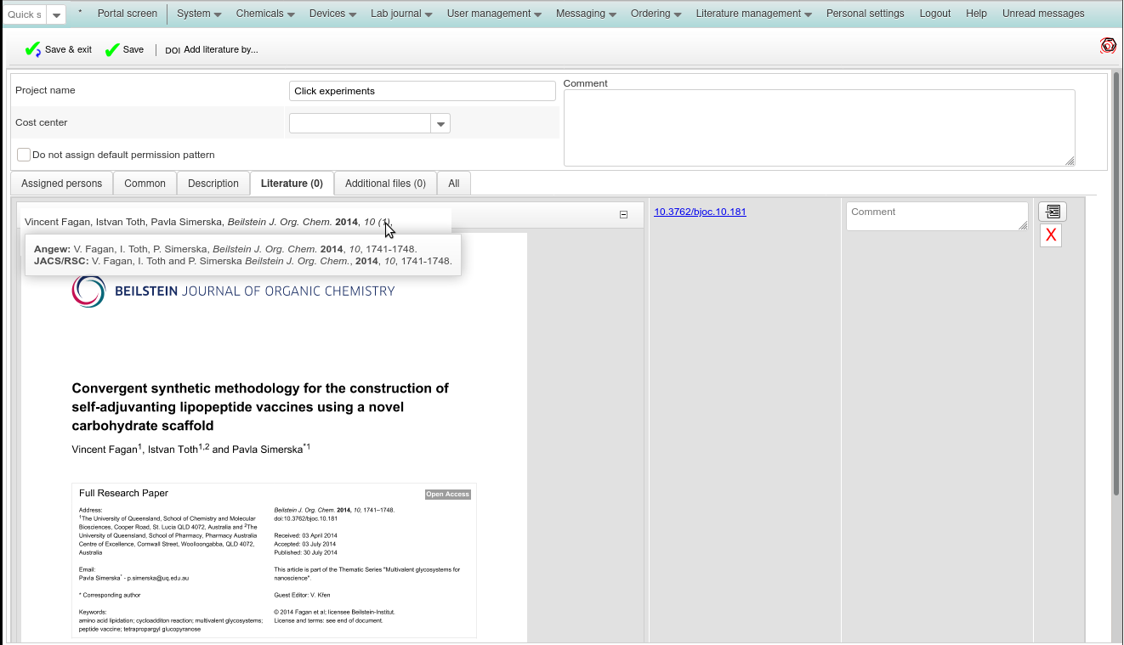The image size is (1124, 645).
Task: Open the Cost center dropdown
Action: coord(440,124)
